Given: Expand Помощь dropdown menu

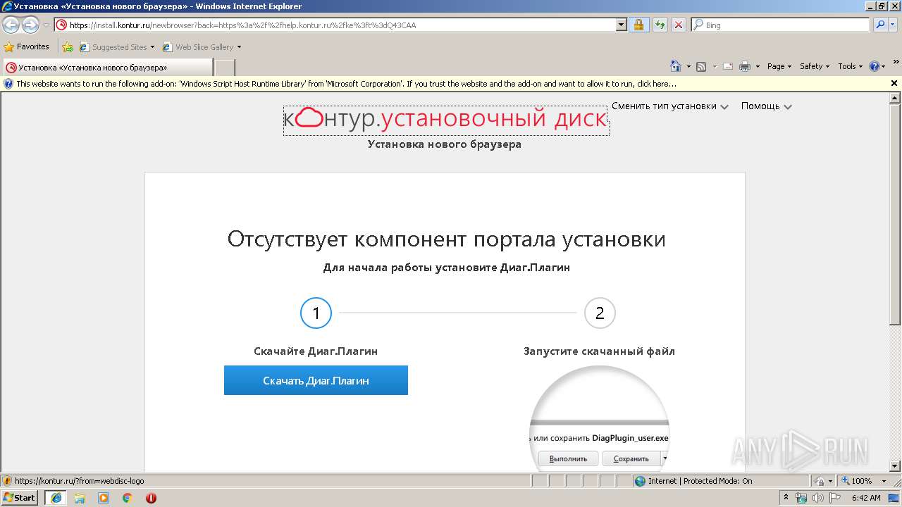Looking at the screenshot, I should (766, 106).
